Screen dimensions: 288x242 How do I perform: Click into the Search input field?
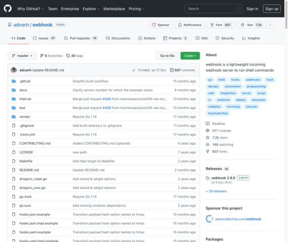click(214, 9)
